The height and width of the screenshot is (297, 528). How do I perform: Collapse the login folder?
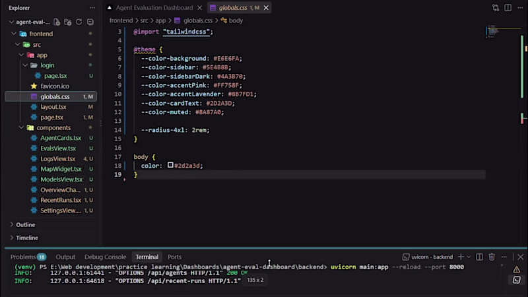25,65
